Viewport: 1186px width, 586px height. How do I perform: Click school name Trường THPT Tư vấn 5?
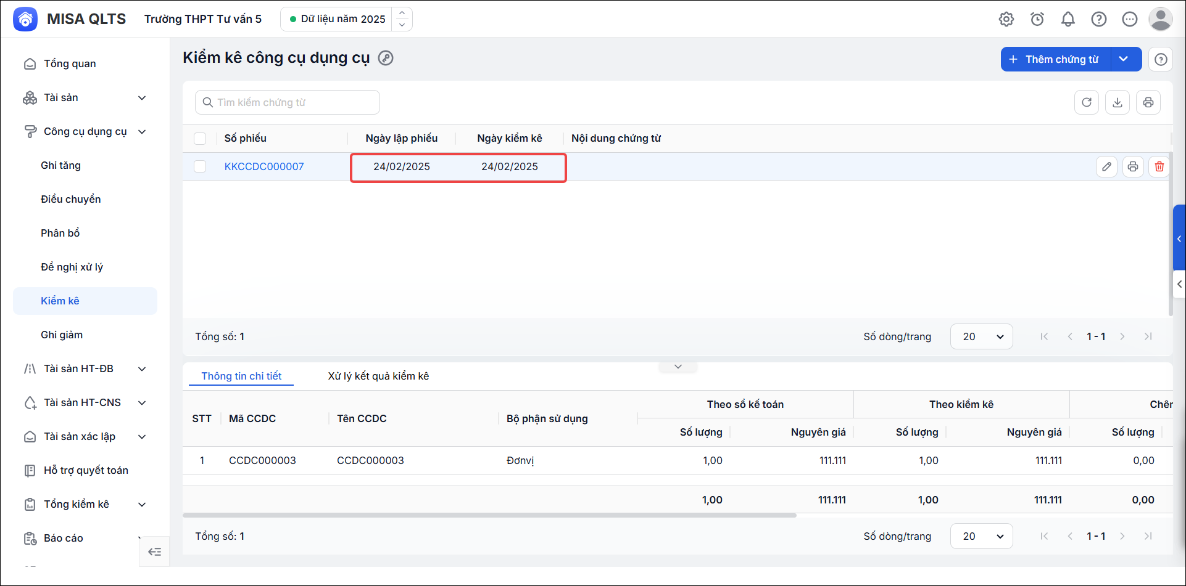pos(203,19)
